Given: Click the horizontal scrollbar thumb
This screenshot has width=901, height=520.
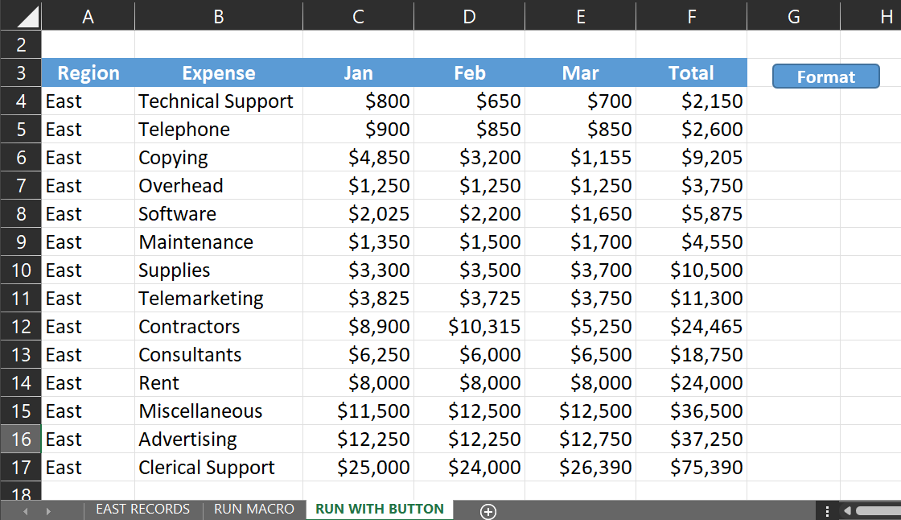Looking at the screenshot, I should coord(878,510).
